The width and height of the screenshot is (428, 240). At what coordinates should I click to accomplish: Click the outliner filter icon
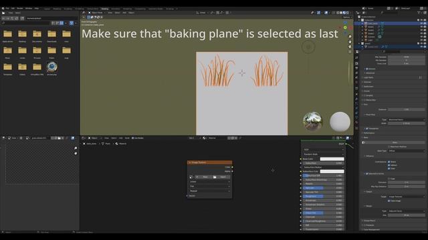pos(419,13)
